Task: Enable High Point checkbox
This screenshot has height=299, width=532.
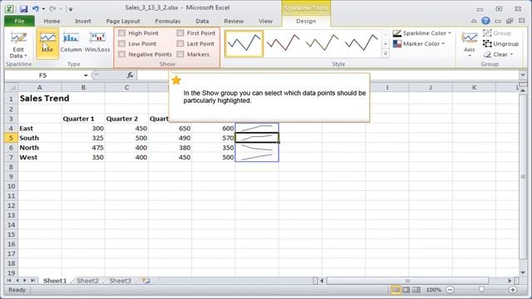Action: pyautogui.click(x=122, y=33)
